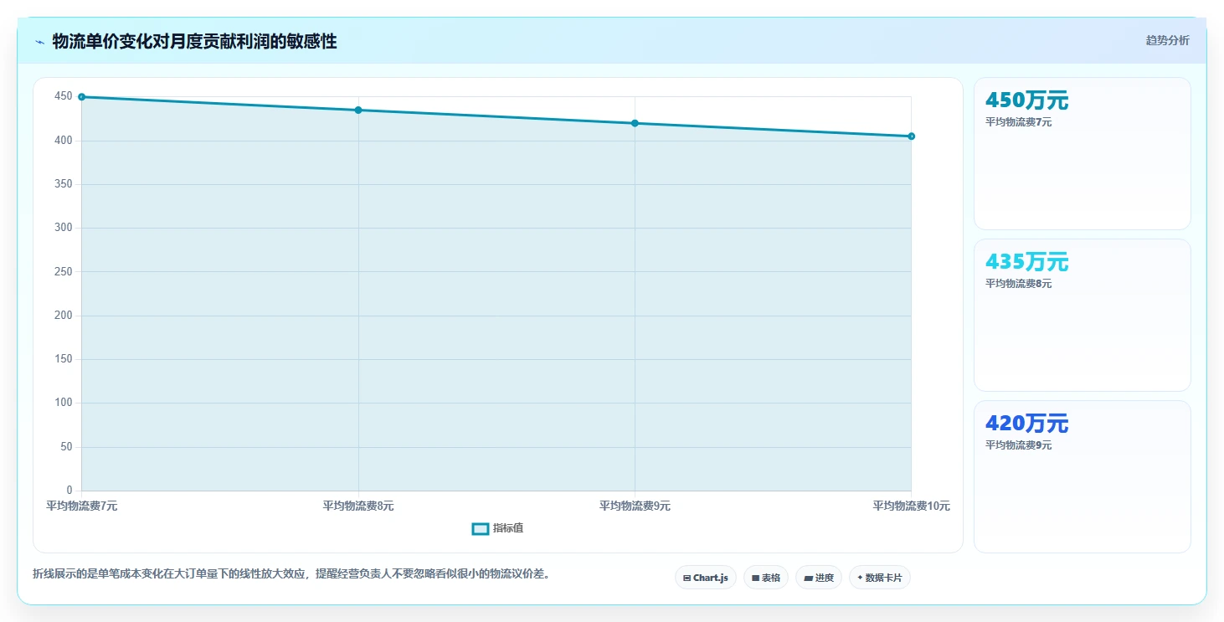
Task: Click the y-axis value 400
Action: point(64,141)
